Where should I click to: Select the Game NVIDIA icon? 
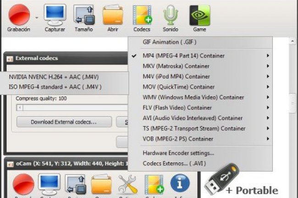199,15
